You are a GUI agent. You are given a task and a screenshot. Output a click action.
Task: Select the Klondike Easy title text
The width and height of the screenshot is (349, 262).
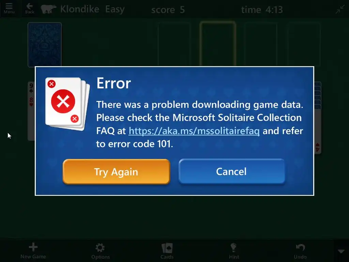click(92, 9)
